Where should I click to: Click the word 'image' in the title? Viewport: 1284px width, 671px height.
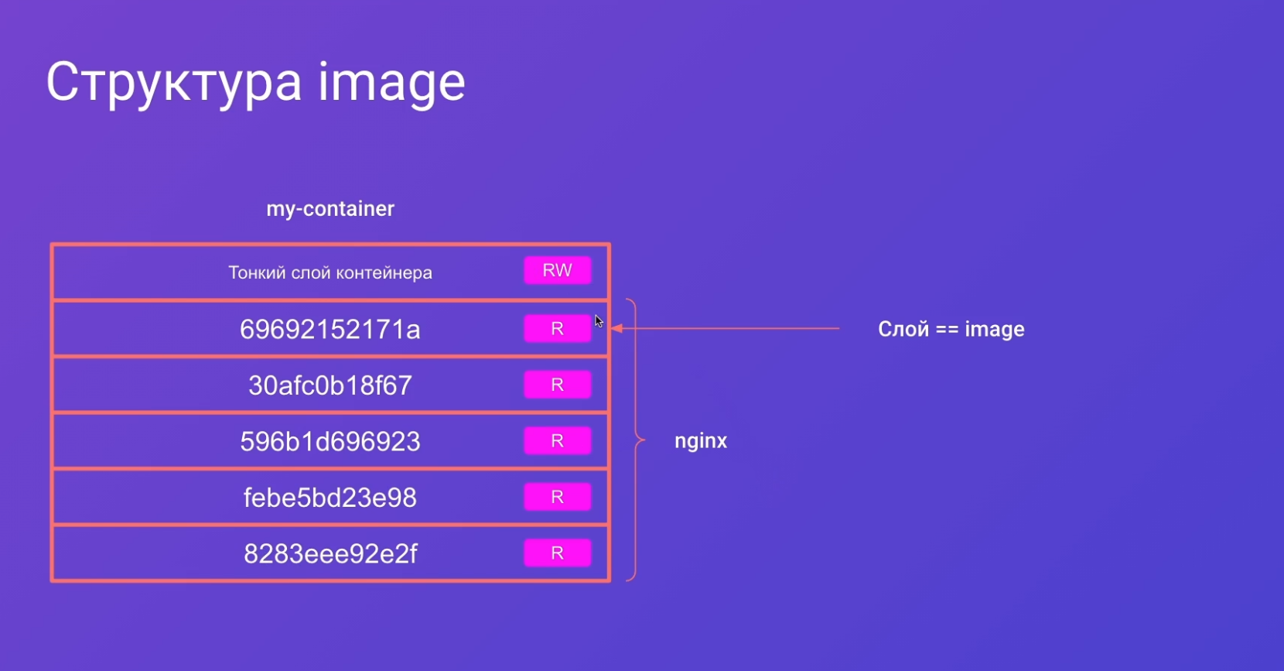click(392, 83)
